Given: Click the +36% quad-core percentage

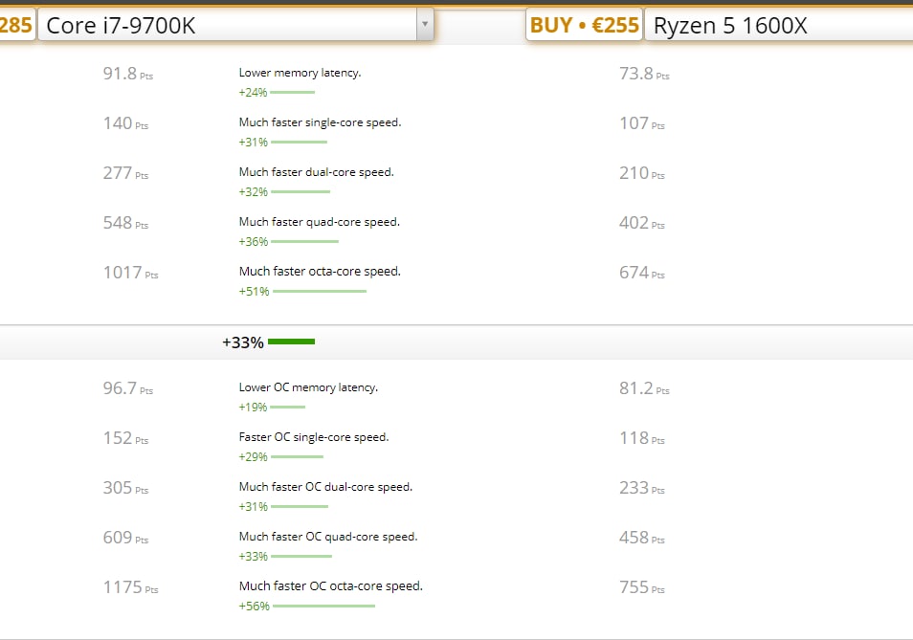Looking at the screenshot, I should 254,241.
